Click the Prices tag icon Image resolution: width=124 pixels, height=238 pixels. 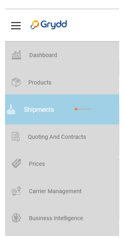click(16, 163)
